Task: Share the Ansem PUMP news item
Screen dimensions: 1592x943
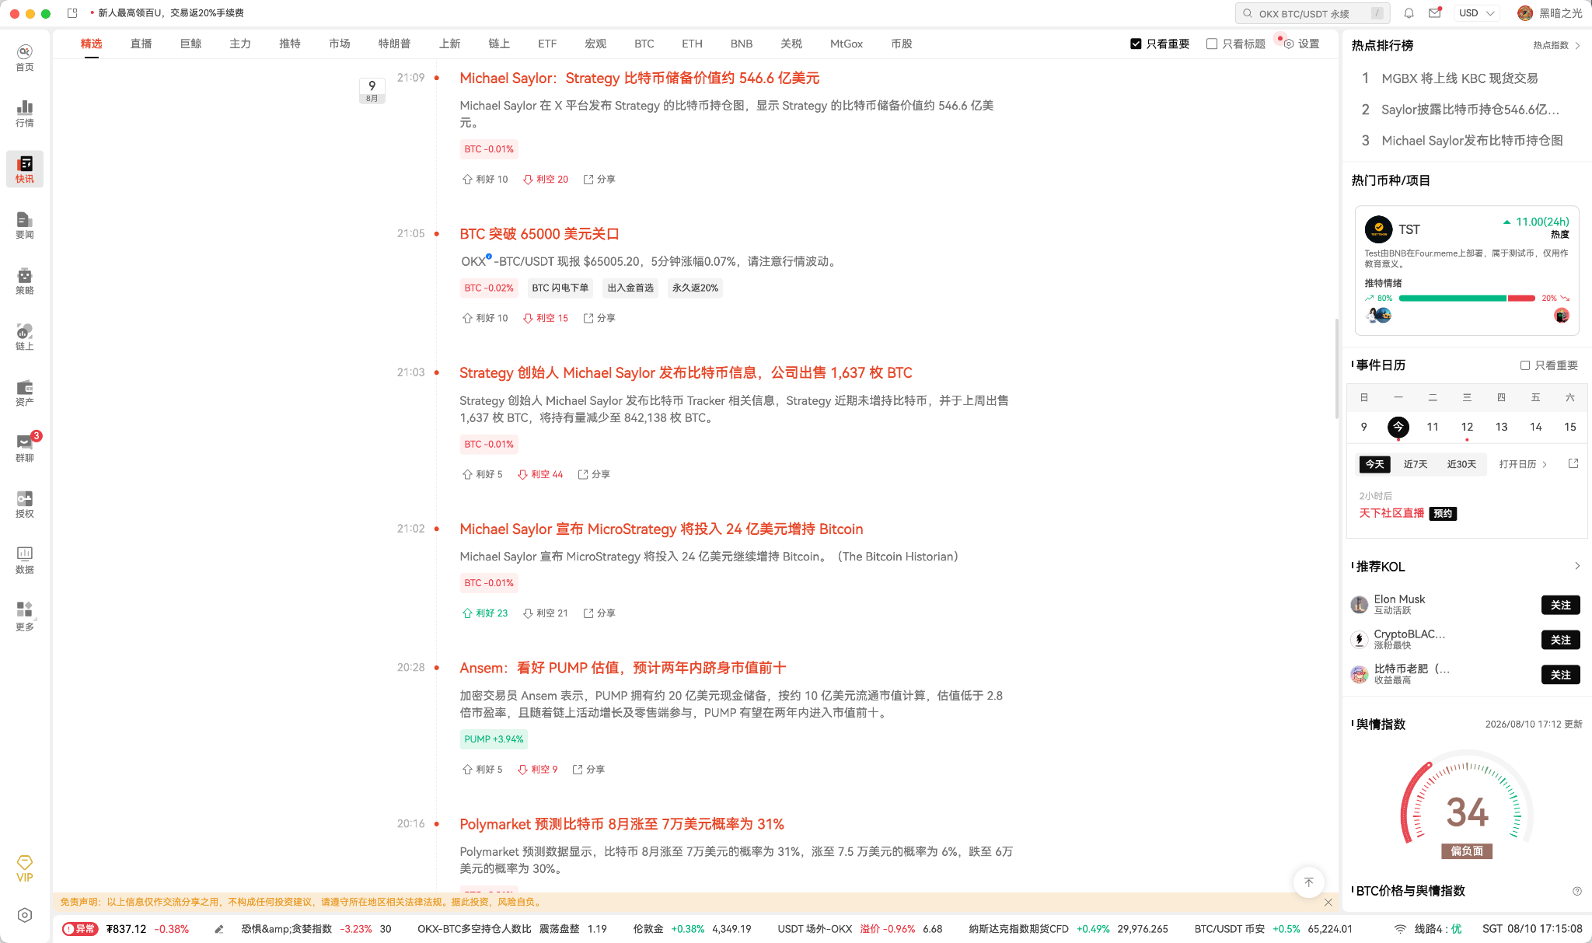Action: click(588, 770)
